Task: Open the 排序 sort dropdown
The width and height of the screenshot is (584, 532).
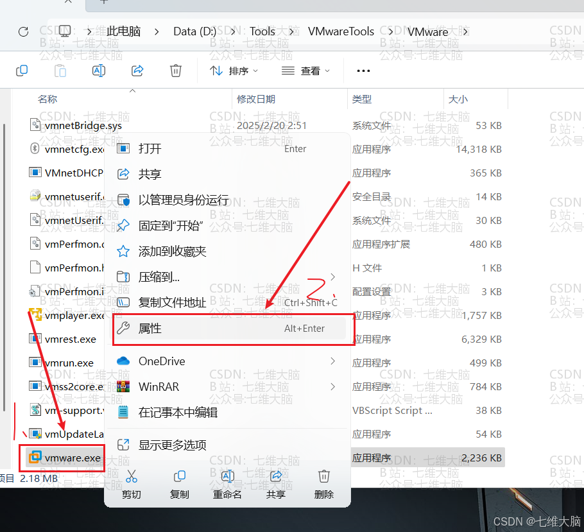Action: coord(234,71)
